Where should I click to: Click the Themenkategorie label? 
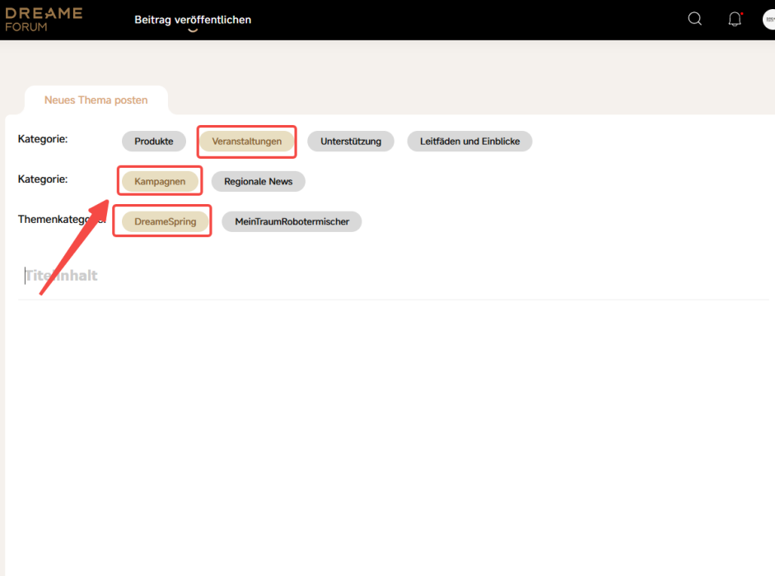click(x=59, y=219)
